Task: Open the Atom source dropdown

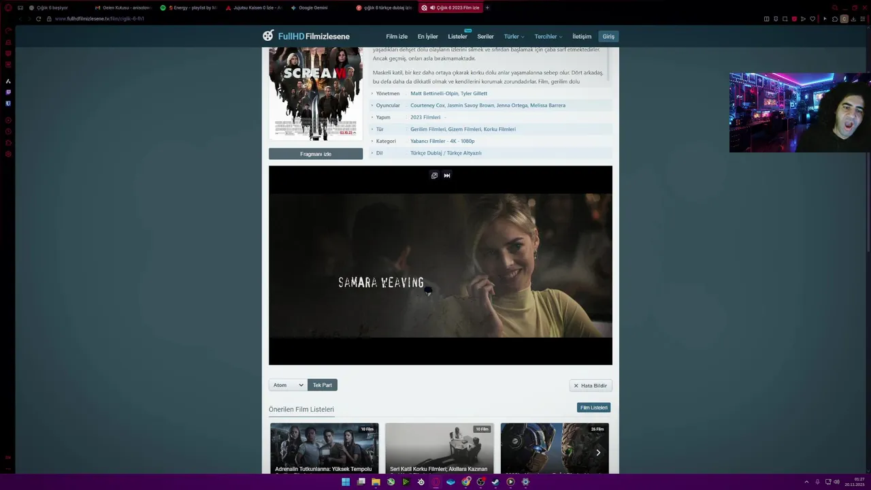Action: pyautogui.click(x=288, y=385)
